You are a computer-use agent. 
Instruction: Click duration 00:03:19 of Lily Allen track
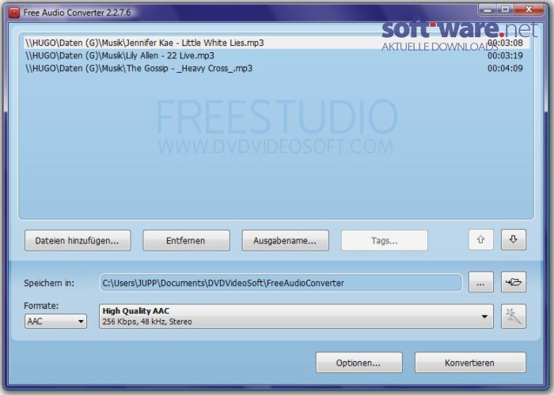(505, 56)
